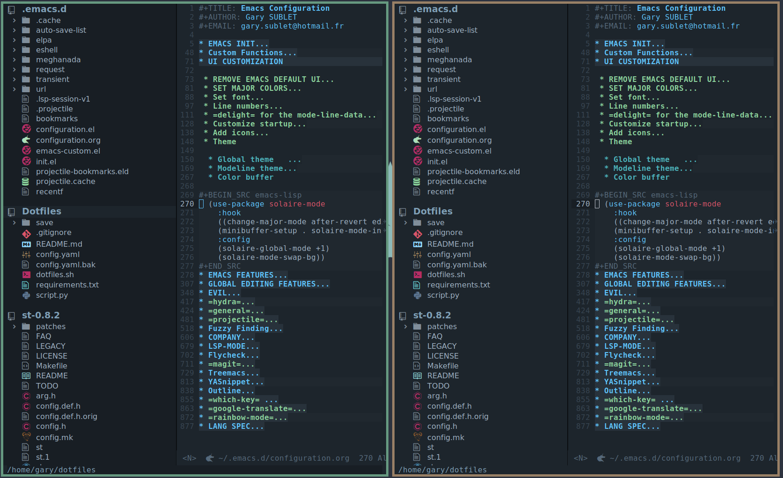Click the gary.sublet@hotmail.fr email address
This screenshot has width=783, height=478.
coord(292,26)
